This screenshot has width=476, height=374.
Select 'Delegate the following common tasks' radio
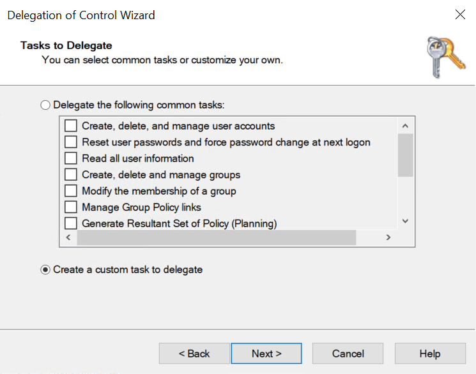click(x=45, y=105)
